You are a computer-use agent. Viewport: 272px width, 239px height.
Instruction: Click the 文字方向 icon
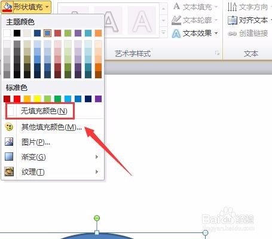232,7
